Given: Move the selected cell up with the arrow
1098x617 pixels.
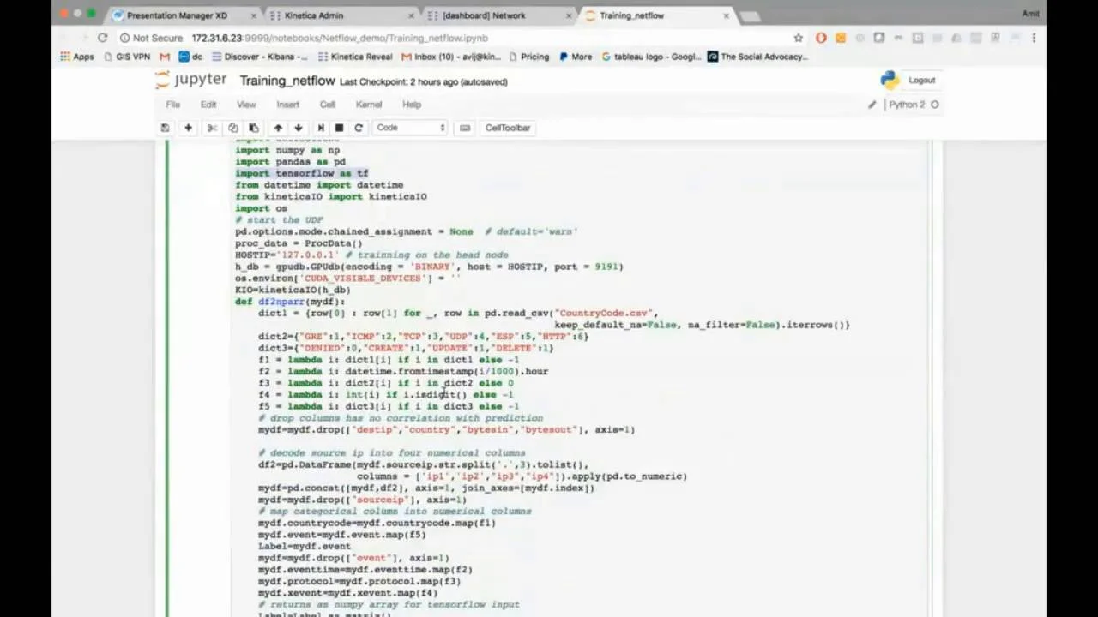Looking at the screenshot, I should pos(278,128).
